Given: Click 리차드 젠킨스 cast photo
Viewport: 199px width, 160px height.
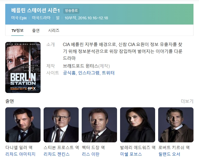Looking at the screenshot, I should [61, 125].
